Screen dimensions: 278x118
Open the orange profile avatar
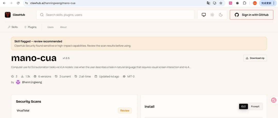pyautogui.click(x=255, y=3)
